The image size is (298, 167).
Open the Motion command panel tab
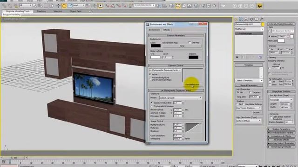[251, 19]
